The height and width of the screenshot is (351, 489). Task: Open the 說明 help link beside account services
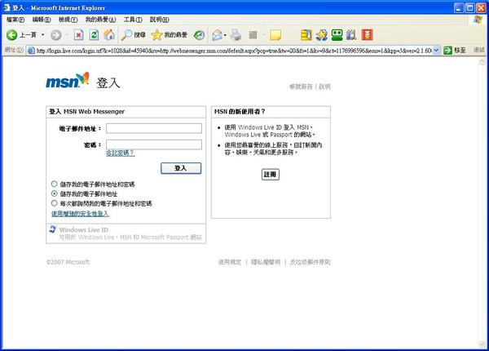coord(324,87)
